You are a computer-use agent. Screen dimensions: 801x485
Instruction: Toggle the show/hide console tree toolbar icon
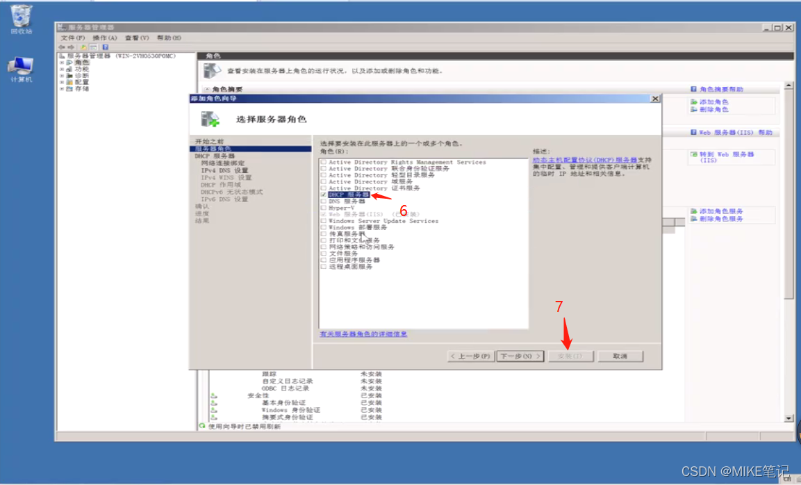94,47
